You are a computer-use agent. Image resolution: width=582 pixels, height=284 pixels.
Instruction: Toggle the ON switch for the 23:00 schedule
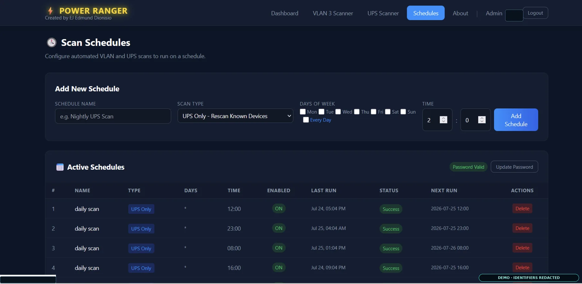pos(279,228)
